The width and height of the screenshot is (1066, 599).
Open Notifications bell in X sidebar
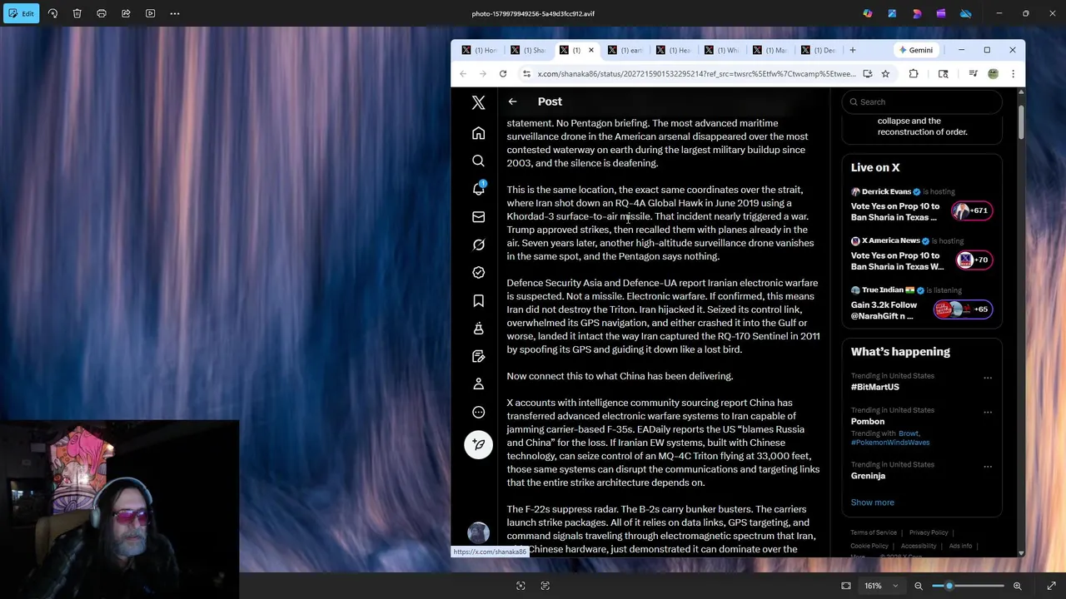click(478, 189)
